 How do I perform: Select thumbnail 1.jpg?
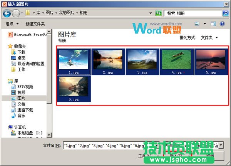click(x=74, y=62)
